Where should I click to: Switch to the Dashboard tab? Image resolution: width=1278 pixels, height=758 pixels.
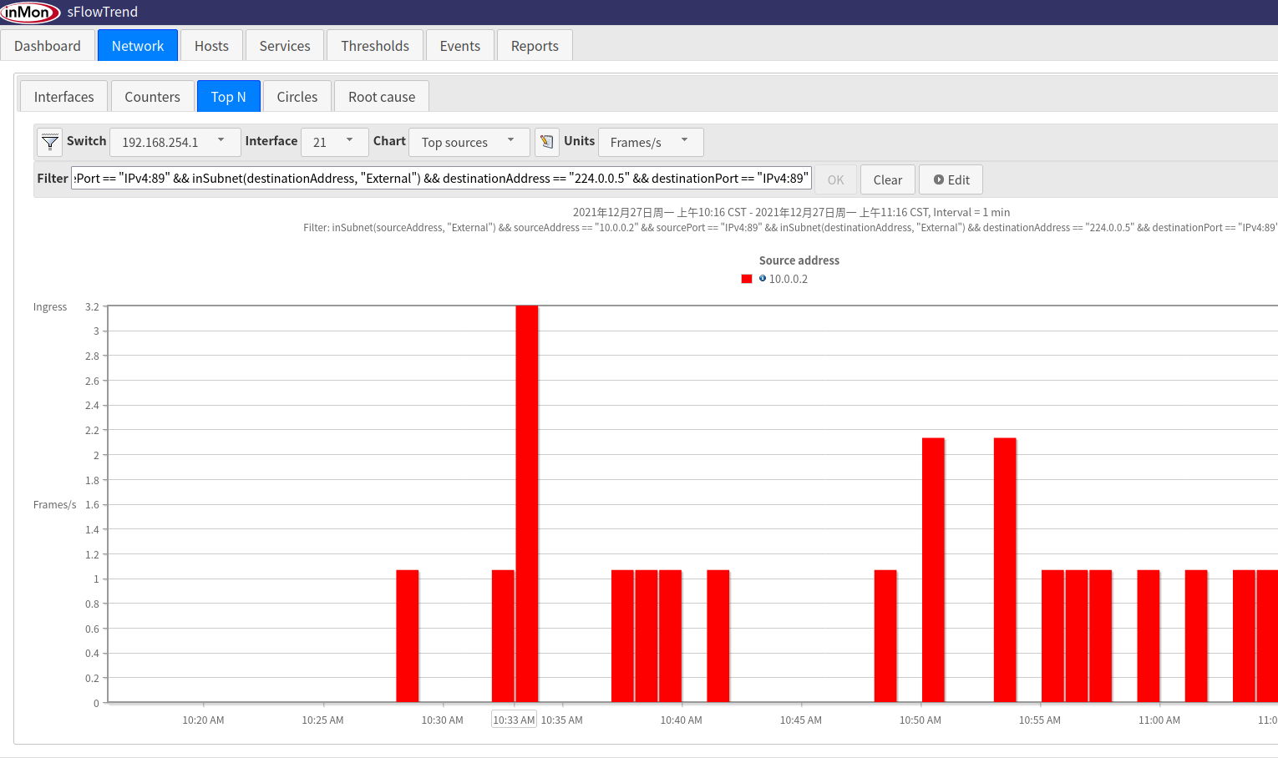pyautogui.click(x=48, y=46)
